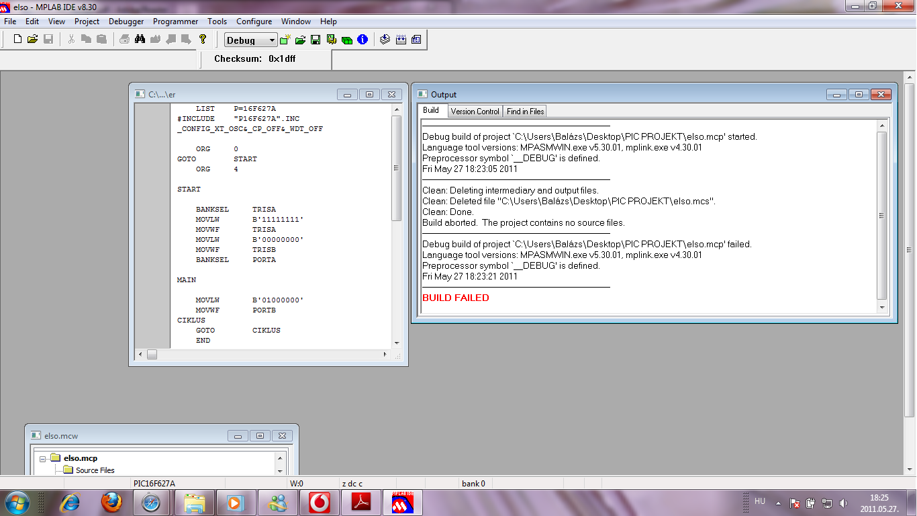Viewport: 917px width, 516px height.
Task: Open the Help menu
Action: pyautogui.click(x=328, y=21)
